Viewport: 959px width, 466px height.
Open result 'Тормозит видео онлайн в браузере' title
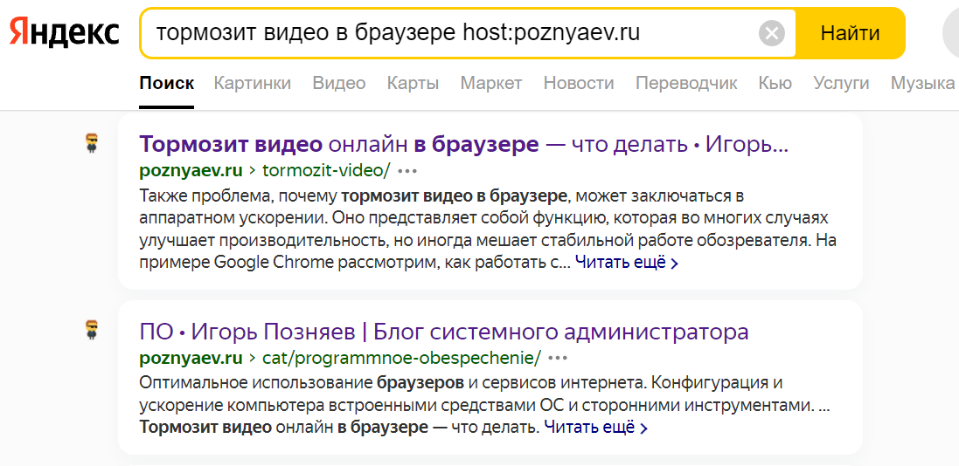point(464,145)
